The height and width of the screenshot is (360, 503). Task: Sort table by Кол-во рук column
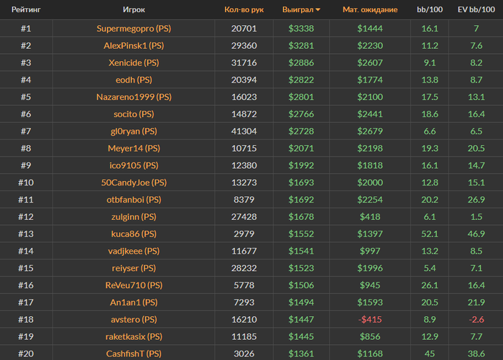[x=244, y=10]
